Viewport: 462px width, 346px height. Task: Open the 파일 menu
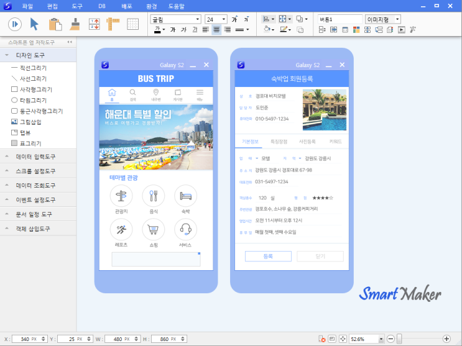tap(27, 6)
